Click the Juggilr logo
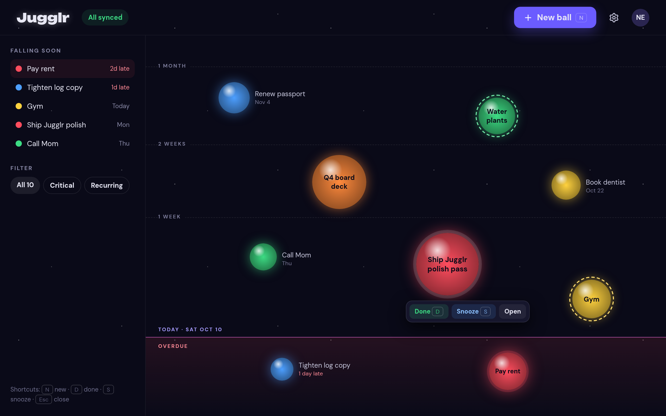 43,18
